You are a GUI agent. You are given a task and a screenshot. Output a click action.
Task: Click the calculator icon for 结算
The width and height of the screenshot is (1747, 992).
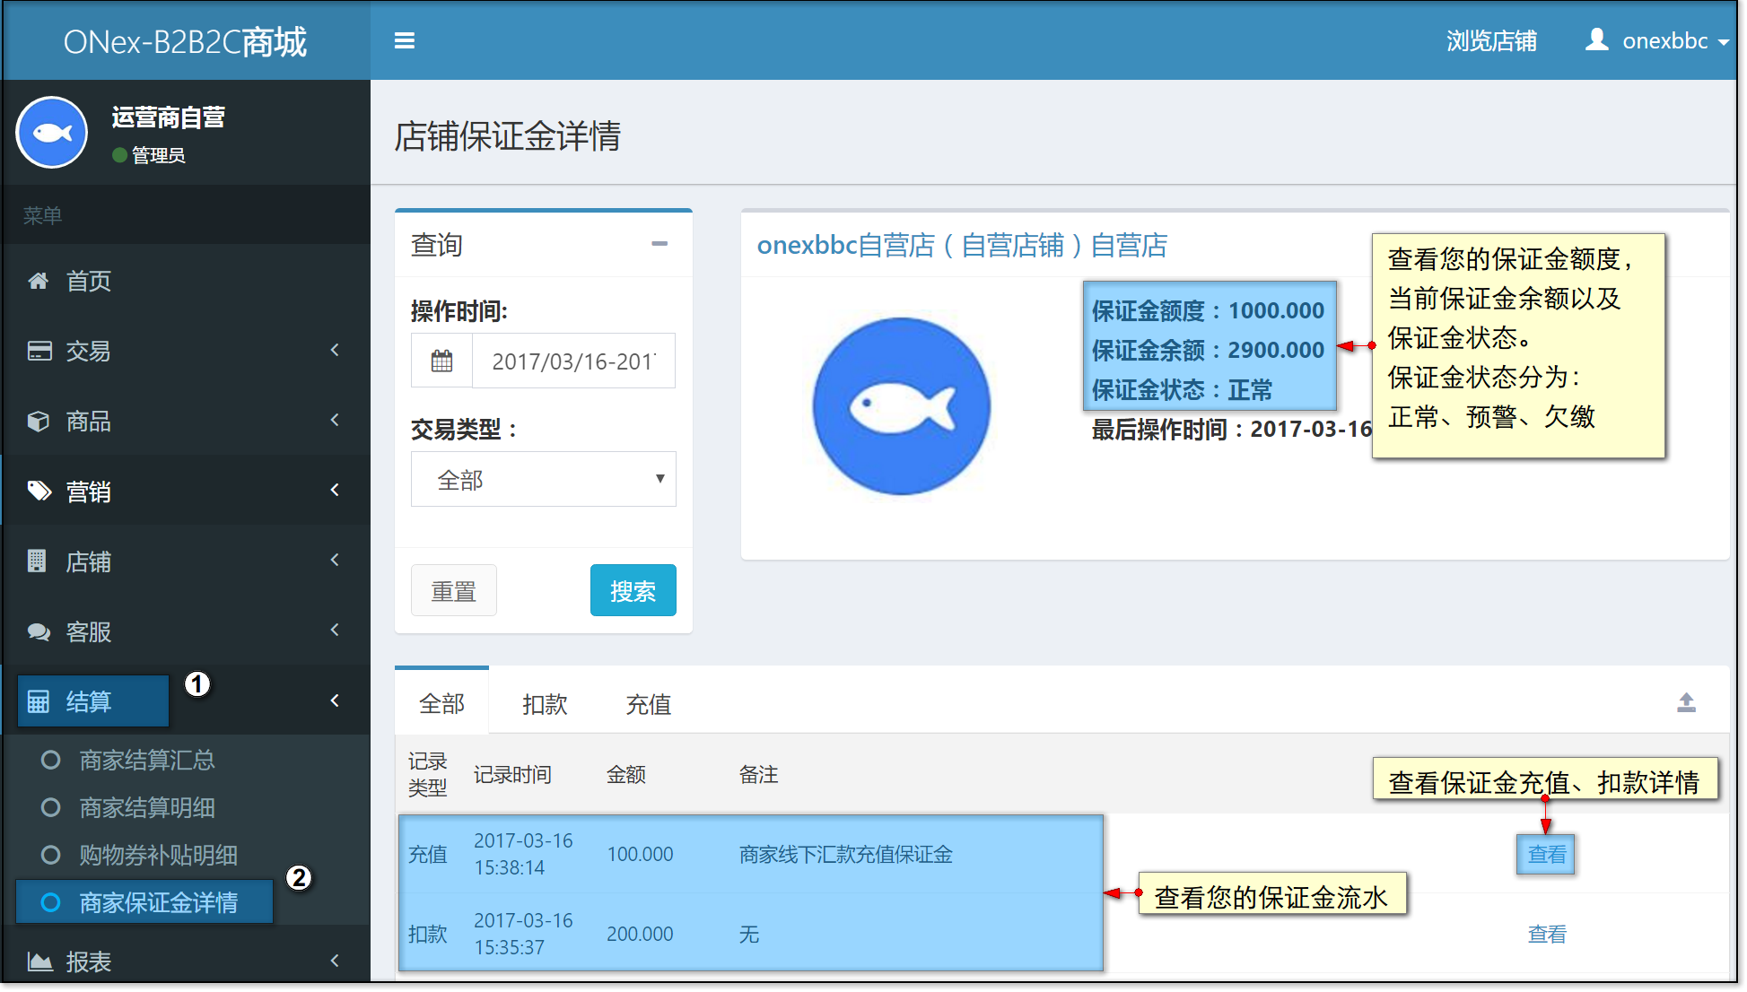click(x=39, y=701)
